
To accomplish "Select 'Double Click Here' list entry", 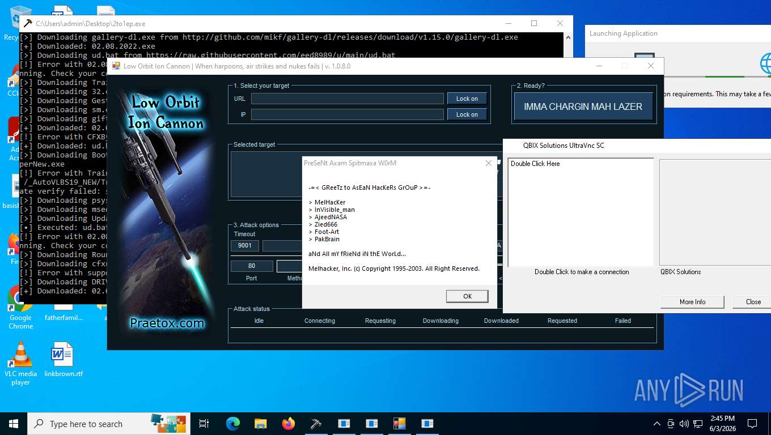I will [535, 164].
